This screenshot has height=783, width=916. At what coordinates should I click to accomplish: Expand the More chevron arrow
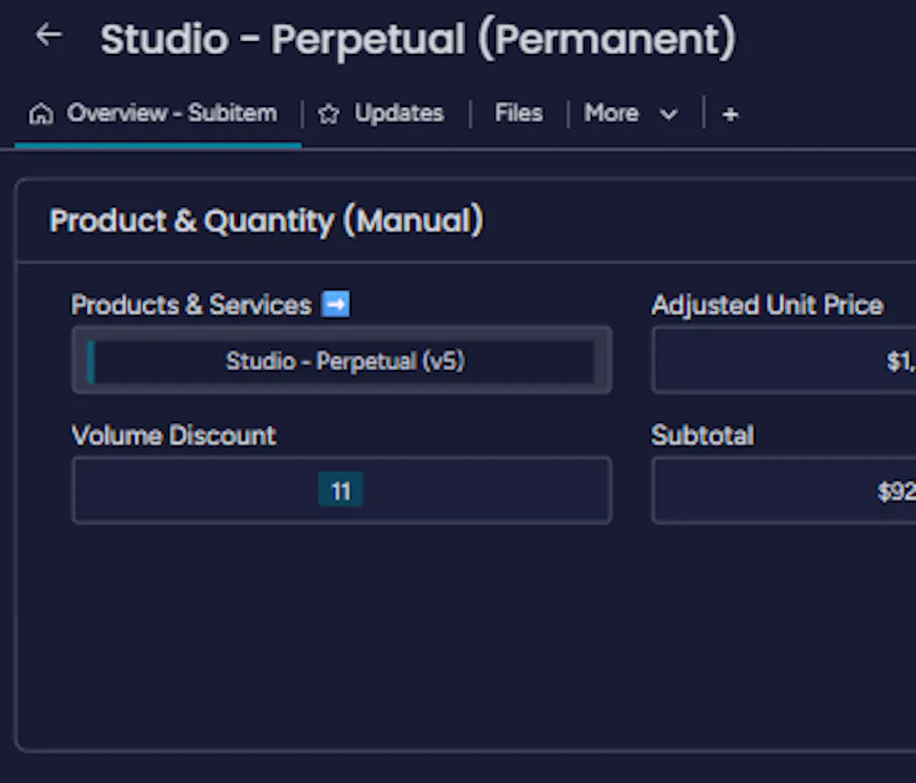669,114
